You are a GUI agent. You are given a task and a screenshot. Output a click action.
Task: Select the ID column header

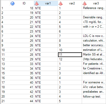click(22, 3)
